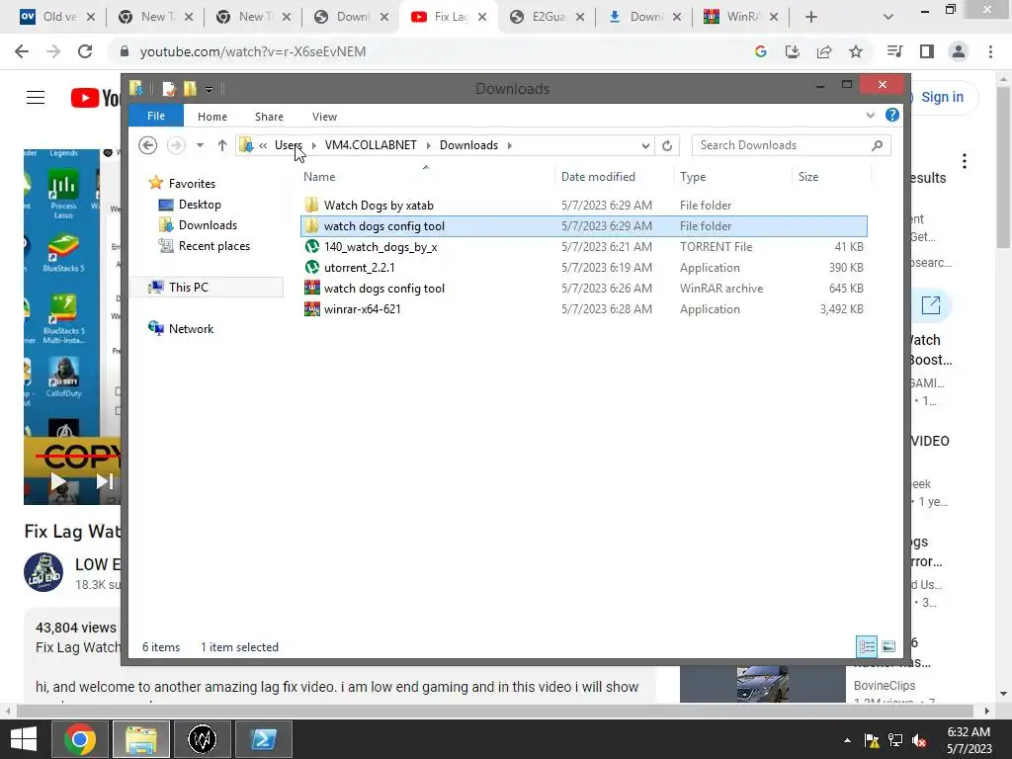Image resolution: width=1012 pixels, height=759 pixels.
Task: Click the search magnifier icon in Explorer
Action: point(877,145)
